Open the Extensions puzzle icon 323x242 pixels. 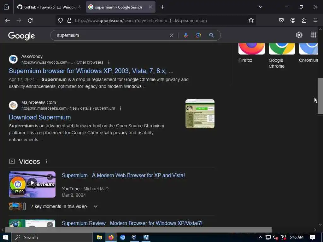click(304, 20)
